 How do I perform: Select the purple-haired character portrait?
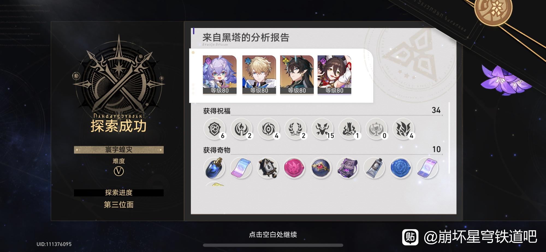[x=220, y=75]
